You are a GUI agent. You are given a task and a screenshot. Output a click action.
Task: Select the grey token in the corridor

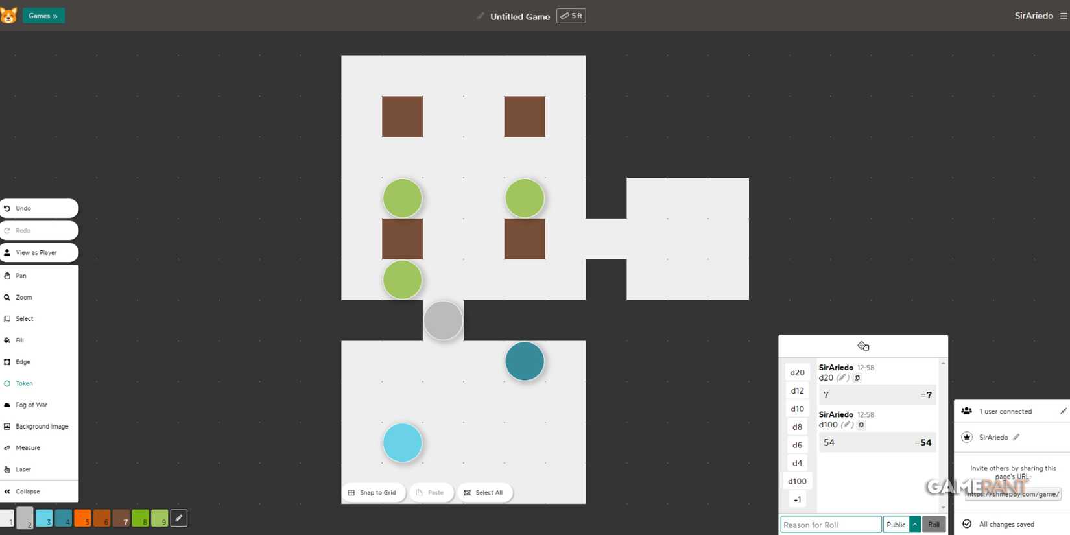(x=444, y=320)
